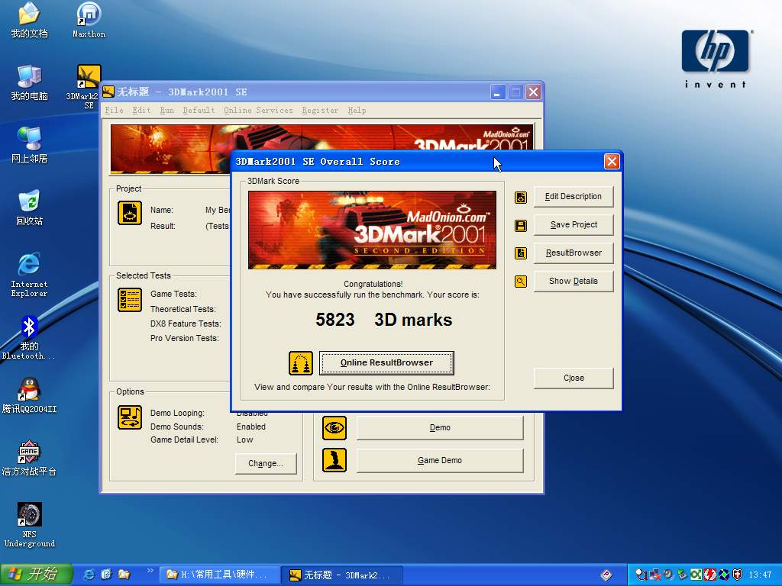Click the taskbar clock 13:47
Screen dimensions: 782x586
(x=760, y=575)
